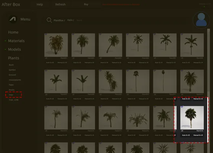Click Manual Ex UE under Palm002

tap(89, 63)
